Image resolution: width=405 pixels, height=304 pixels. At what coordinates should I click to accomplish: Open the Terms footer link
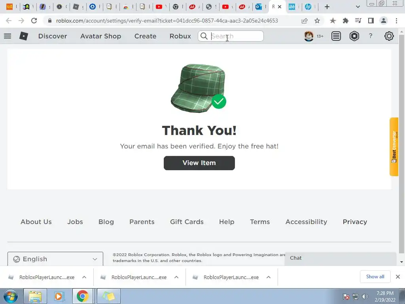coord(260,222)
